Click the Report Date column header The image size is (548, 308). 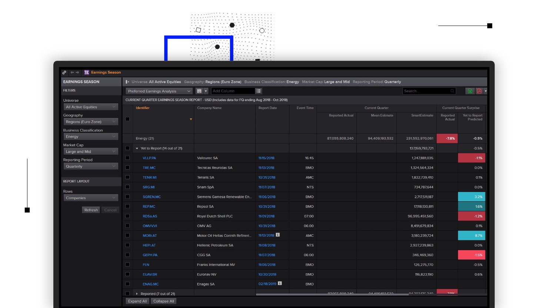(x=268, y=108)
